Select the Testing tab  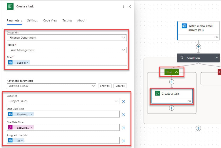click(x=67, y=20)
